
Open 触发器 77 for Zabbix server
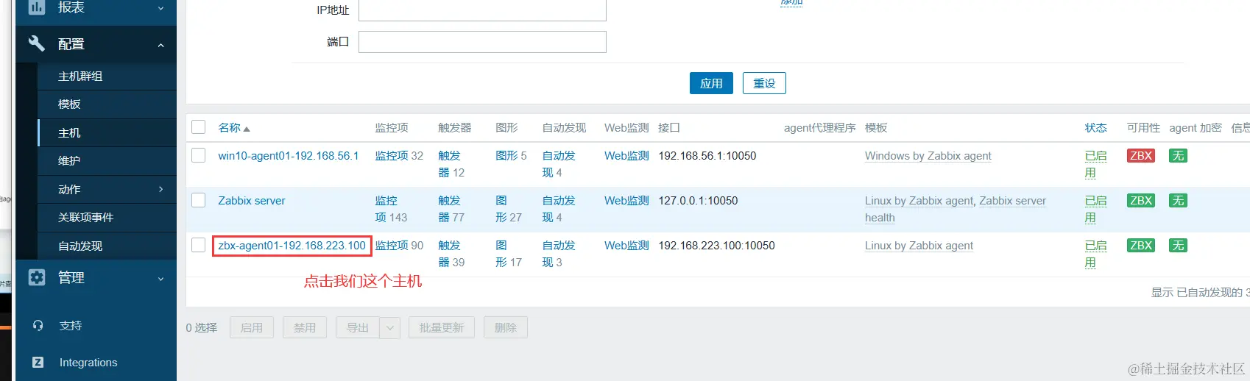(x=449, y=208)
